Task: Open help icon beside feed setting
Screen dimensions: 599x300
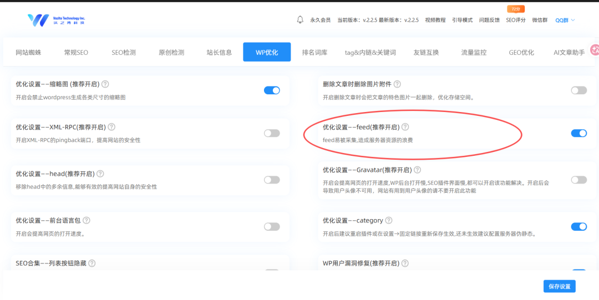Action: [x=405, y=126]
